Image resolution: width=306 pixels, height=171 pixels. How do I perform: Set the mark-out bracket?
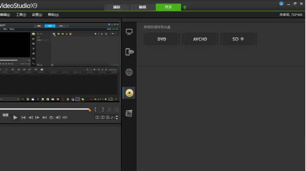coord(103,110)
